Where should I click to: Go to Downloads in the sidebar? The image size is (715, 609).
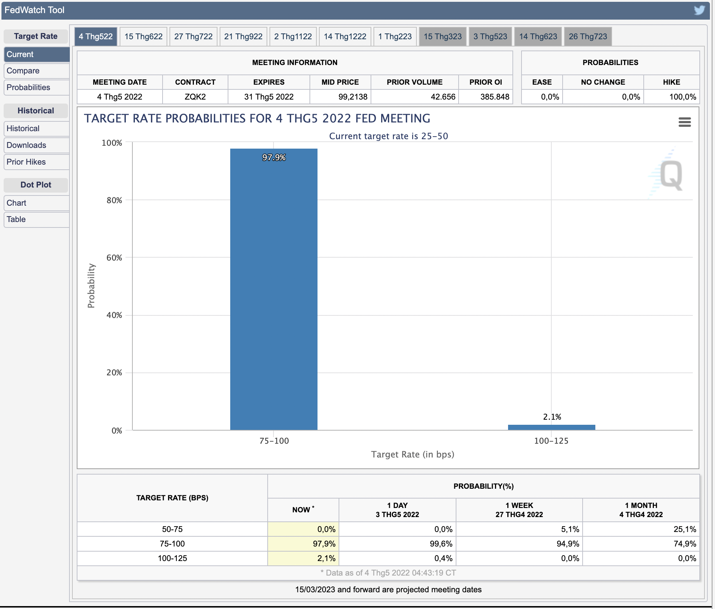tap(36, 145)
